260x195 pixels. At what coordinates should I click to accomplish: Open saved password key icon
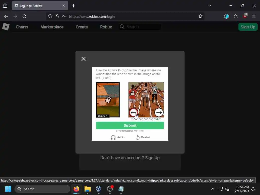coord(64,16)
